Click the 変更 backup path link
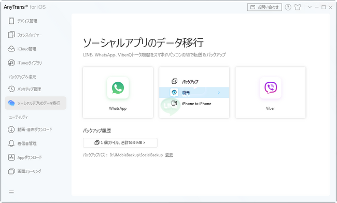This screenshot has height=203, width=337. (x=169, y=155)
